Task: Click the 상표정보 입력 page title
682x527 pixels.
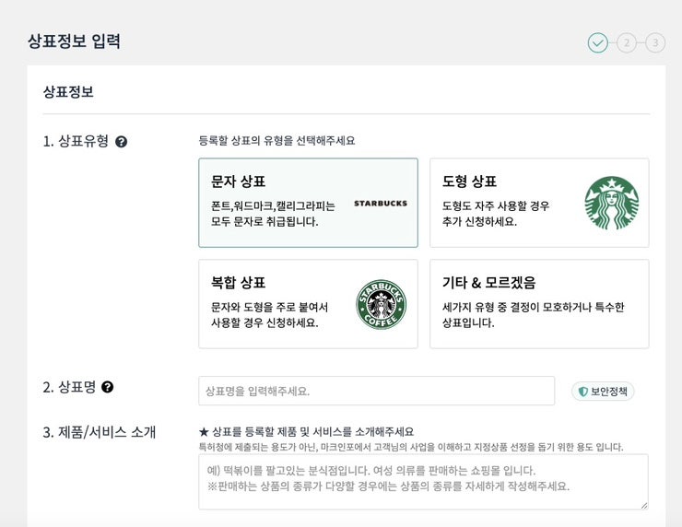Action: tap(74, 41)
